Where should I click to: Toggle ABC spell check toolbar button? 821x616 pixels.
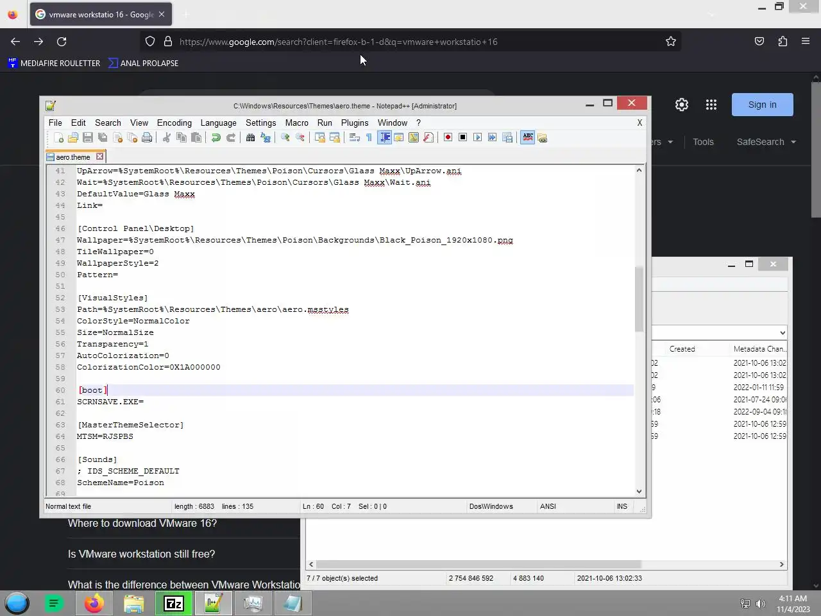click(x=527, y=137)
